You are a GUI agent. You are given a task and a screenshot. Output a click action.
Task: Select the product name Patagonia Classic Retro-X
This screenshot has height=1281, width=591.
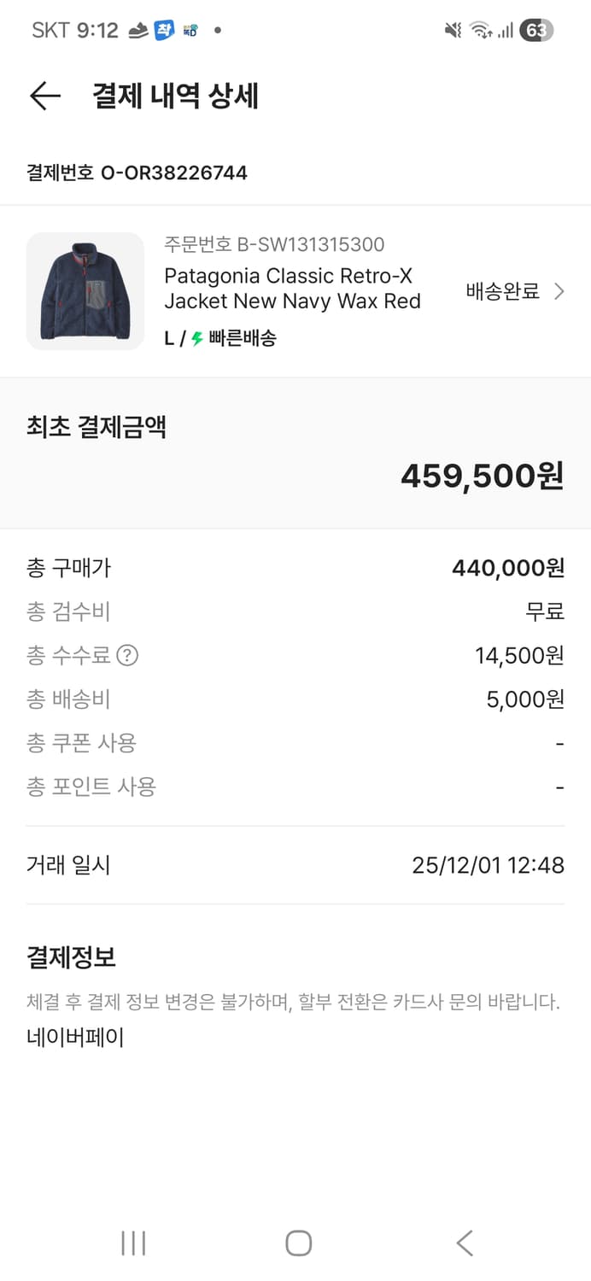pos(294,290)
